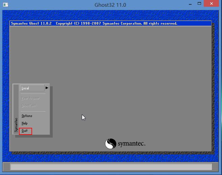222x175 pixels.
Task: Click the Ghost32 11.0 title text
Action: (x=110, y=5)
